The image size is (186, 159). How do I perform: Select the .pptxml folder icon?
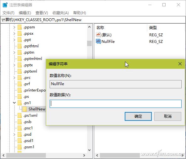tap(19, 71)
